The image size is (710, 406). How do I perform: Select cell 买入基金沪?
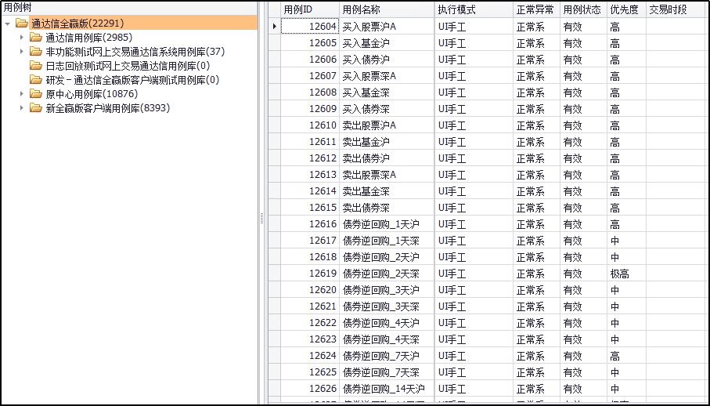(x=387, y=43)
